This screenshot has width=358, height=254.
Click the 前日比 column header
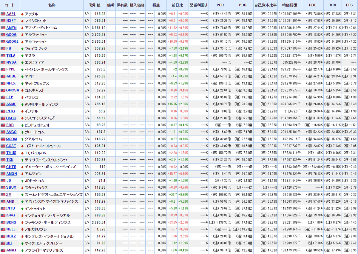178,5
